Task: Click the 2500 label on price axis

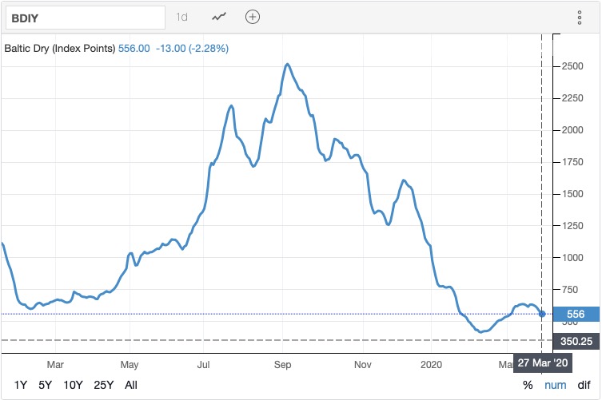Action: [572, 66]
